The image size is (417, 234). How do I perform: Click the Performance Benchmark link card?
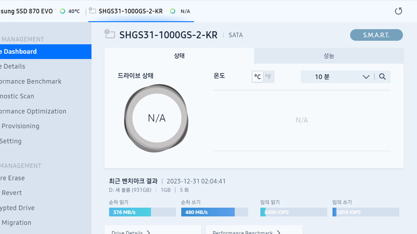[x=254, y=230]
